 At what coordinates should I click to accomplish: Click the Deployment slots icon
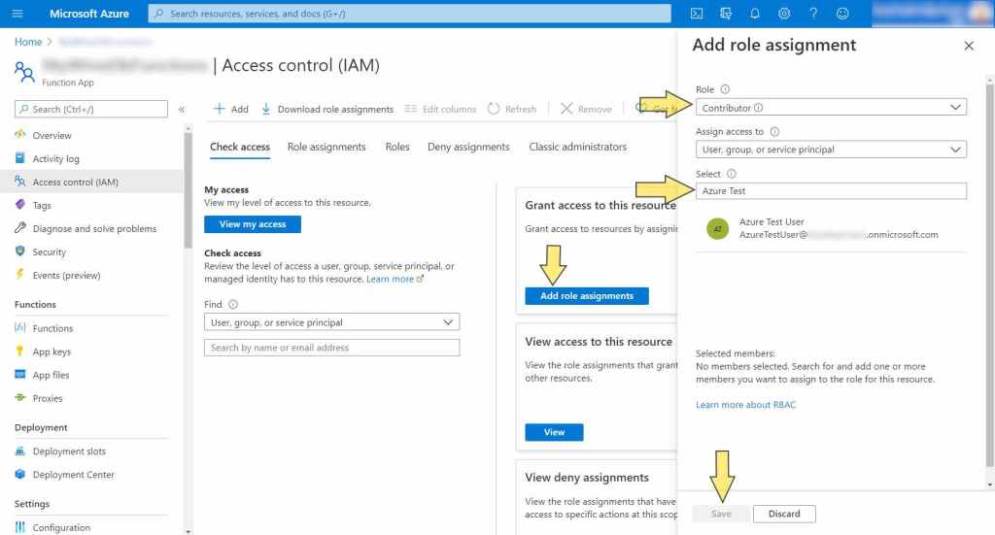[20, 451]
